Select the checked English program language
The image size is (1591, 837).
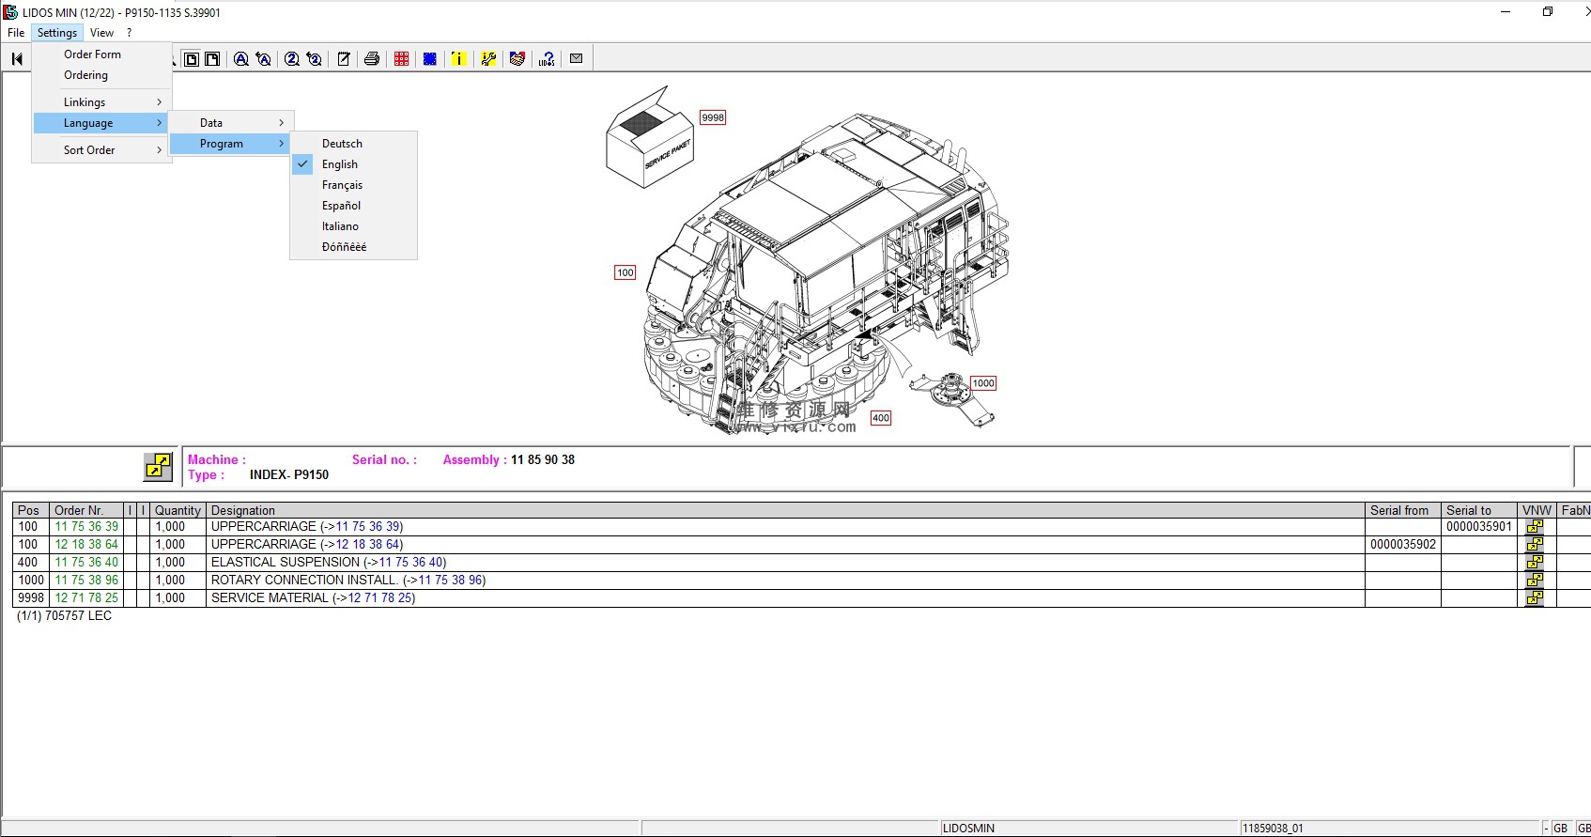pos(340,164)
